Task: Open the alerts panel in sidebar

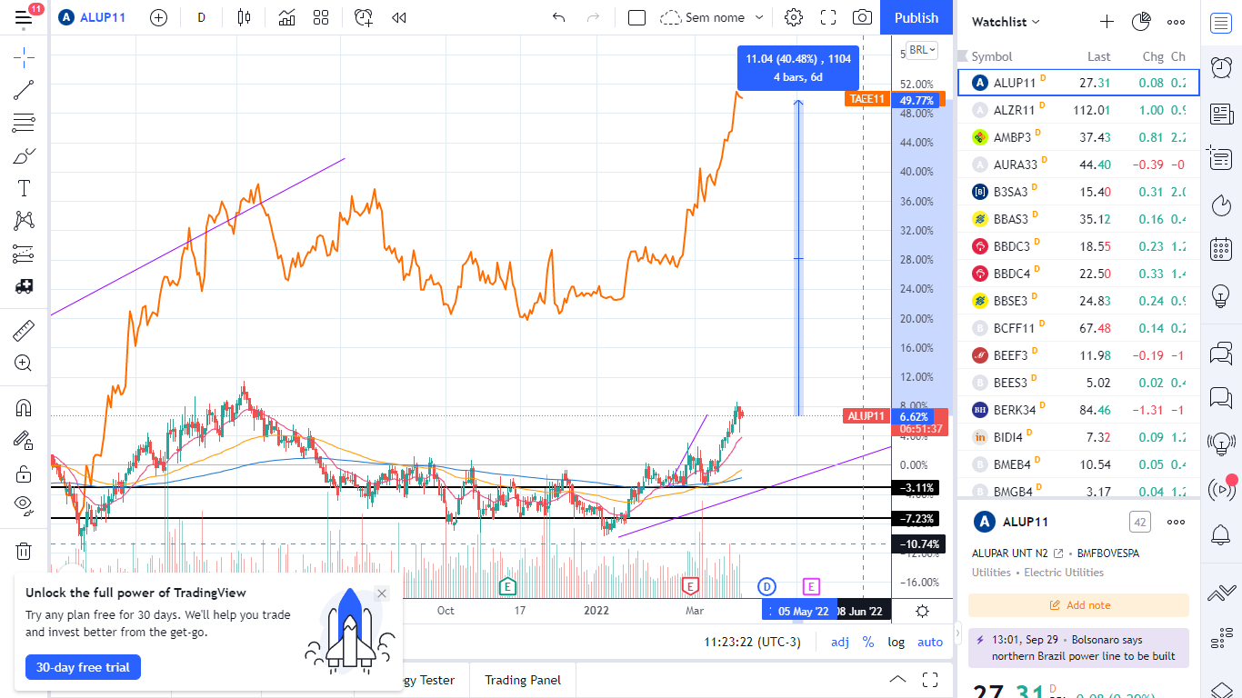Action: point(1221,68)
